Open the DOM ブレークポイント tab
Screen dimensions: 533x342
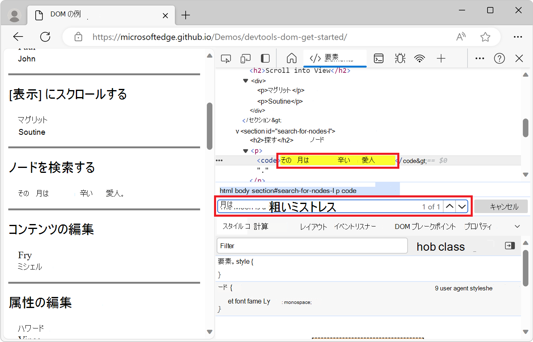425,226
